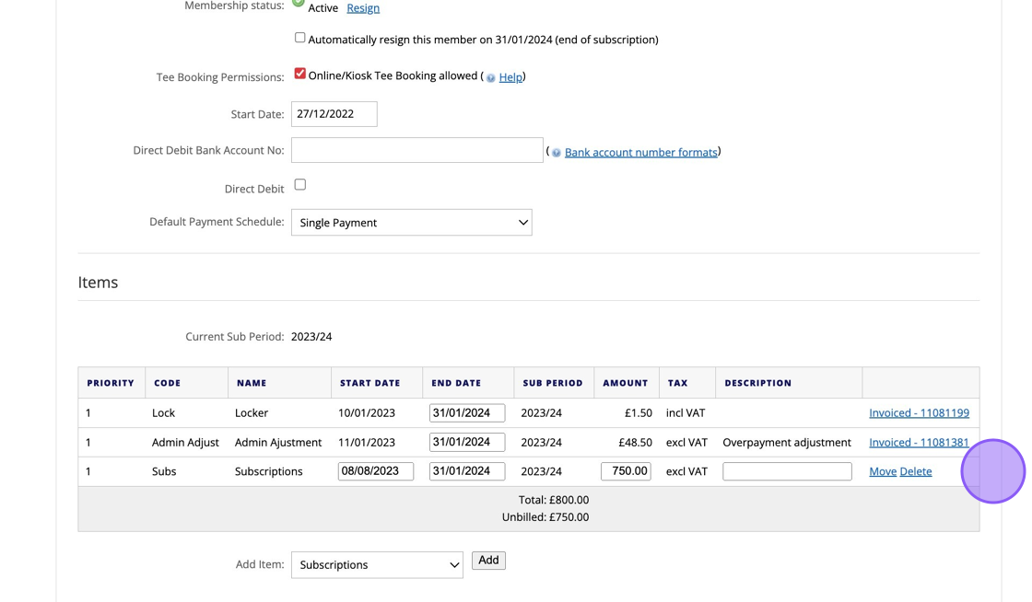Uncheck Online/Kiosk Tee Booking allowed

[x=299, y=74]
